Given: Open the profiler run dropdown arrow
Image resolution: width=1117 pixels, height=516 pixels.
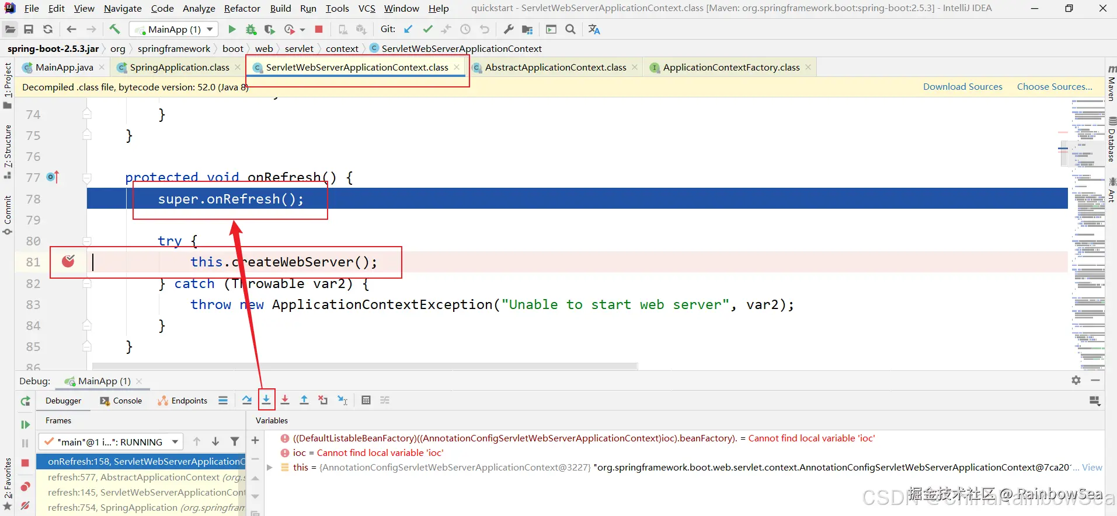Looking at the screenshot, I should pos(302,29).
